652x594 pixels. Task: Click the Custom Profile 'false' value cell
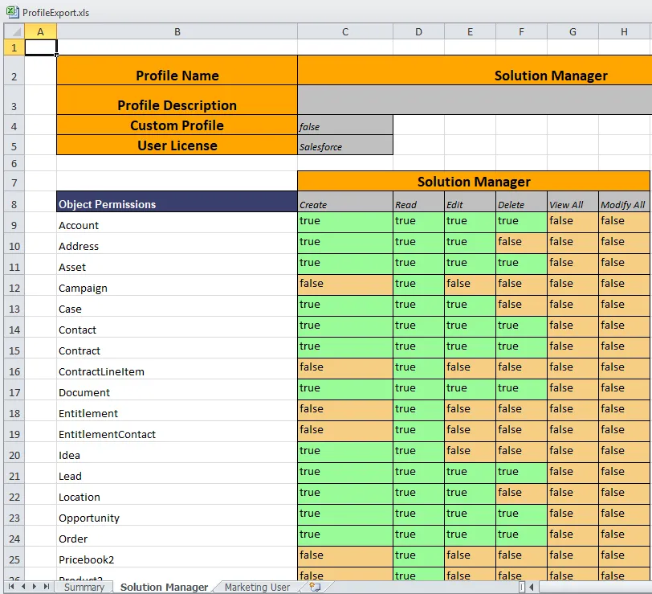click(x=345, y=125)
